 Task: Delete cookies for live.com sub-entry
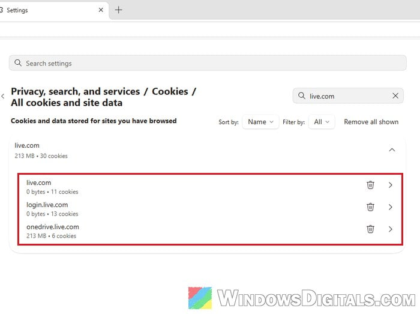pyautogui.click(x=370, y=185)
